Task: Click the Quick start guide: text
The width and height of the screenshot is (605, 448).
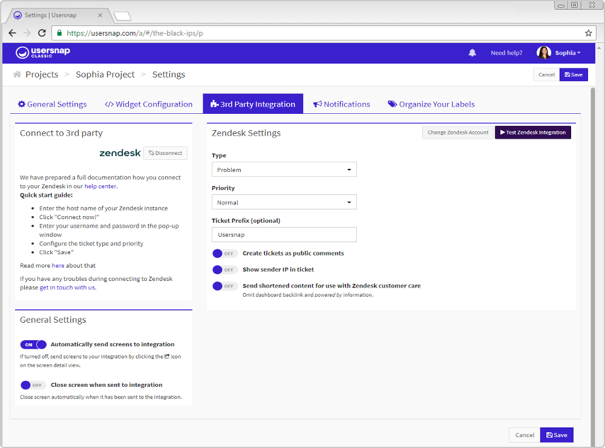Action: [x=47, y=195]
